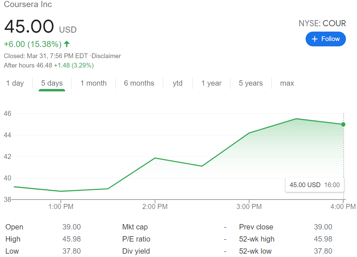This screenshot has height=257, width=357.
Task: Click the Closed: Mar 31 timestamp
Action: coord(46,56)
